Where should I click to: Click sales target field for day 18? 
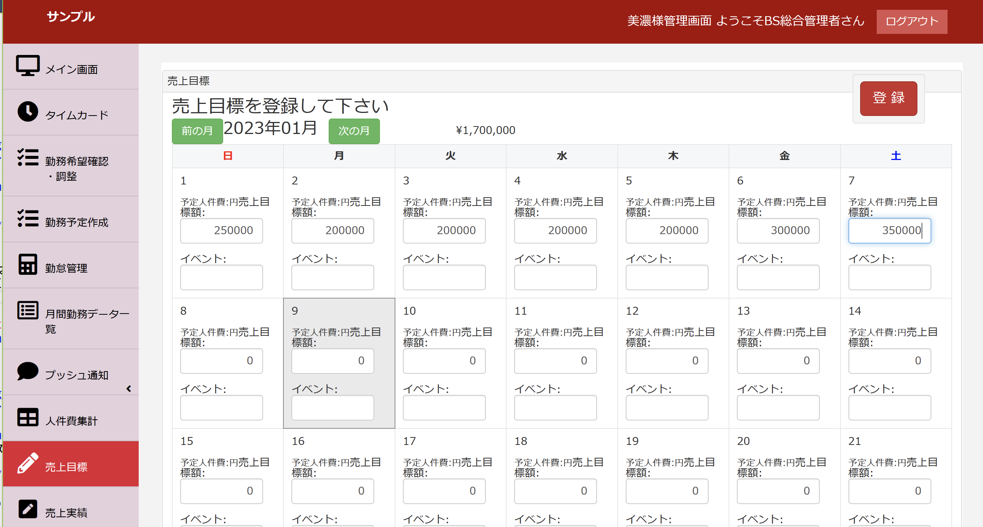pos(555,491)
